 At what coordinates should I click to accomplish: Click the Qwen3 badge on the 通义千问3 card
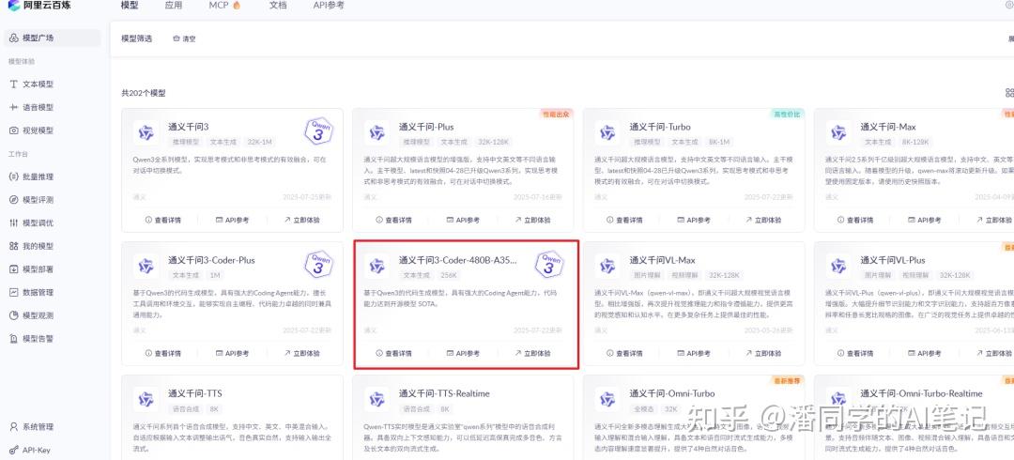tap(319, 132)
